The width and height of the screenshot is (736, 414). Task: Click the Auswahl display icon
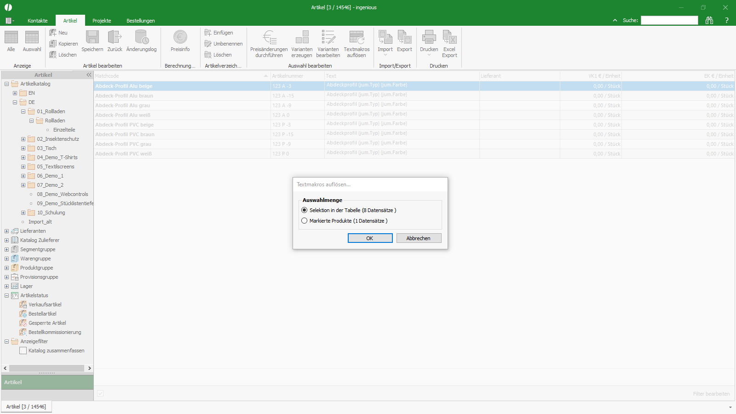coord(32,38)
